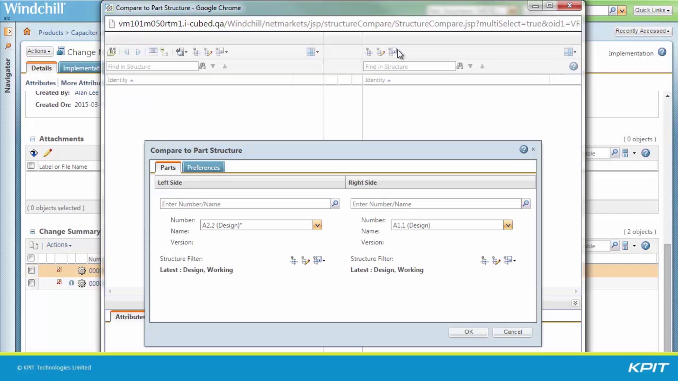Open the left Number A2.2 (Design) dropdown
The height and width of the screenshot is (381, 678).
317,225
